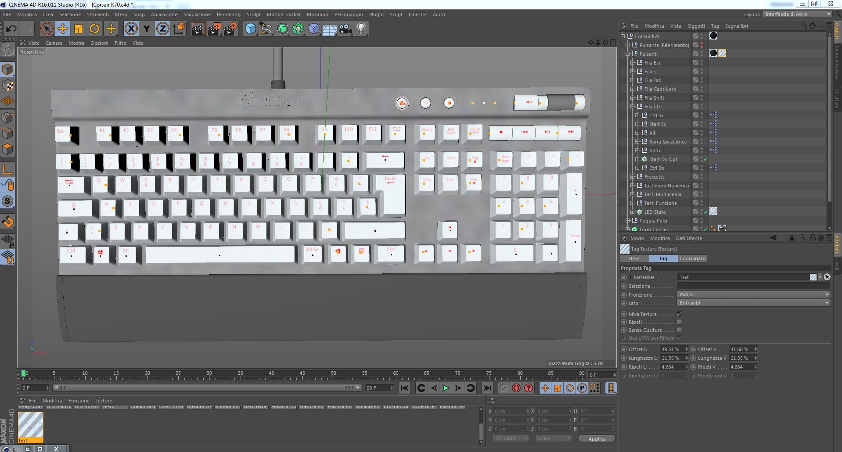Jump to the start of the animation
The width and height of the screenshot is (842, 452).
tap(404, 388)
